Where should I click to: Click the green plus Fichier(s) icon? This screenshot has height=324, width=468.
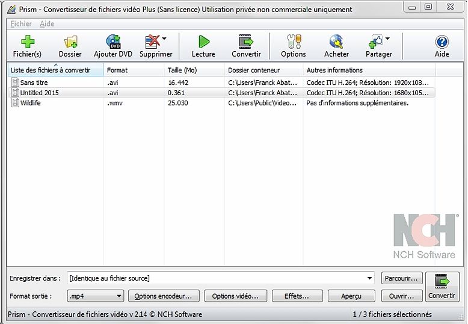click(x=27, y=42)
